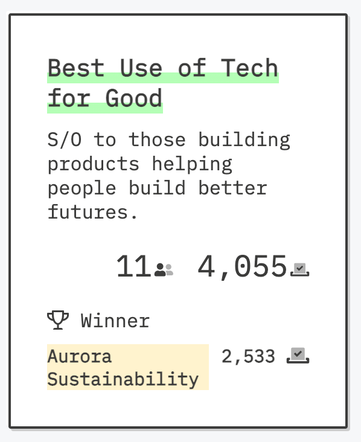Open the Aurora Sustainability winner entry

click(x=128, y=367)
